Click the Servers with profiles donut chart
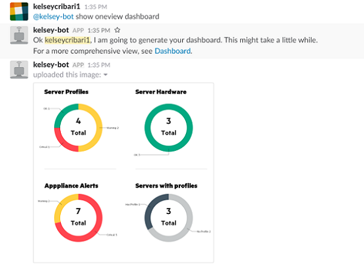Viewport: 364px width, 274px height. (168, 218)
